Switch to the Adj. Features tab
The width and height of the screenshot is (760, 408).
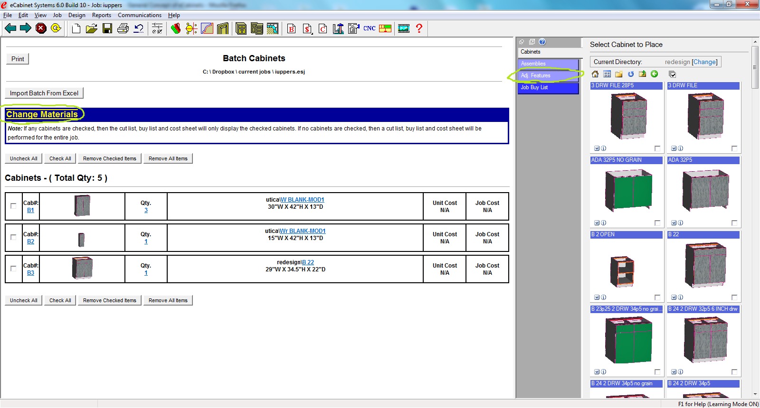548,75
